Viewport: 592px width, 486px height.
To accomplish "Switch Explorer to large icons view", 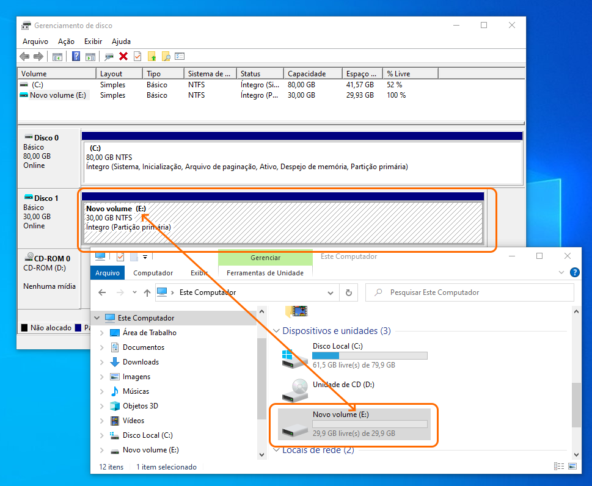I will click(572, 466).
